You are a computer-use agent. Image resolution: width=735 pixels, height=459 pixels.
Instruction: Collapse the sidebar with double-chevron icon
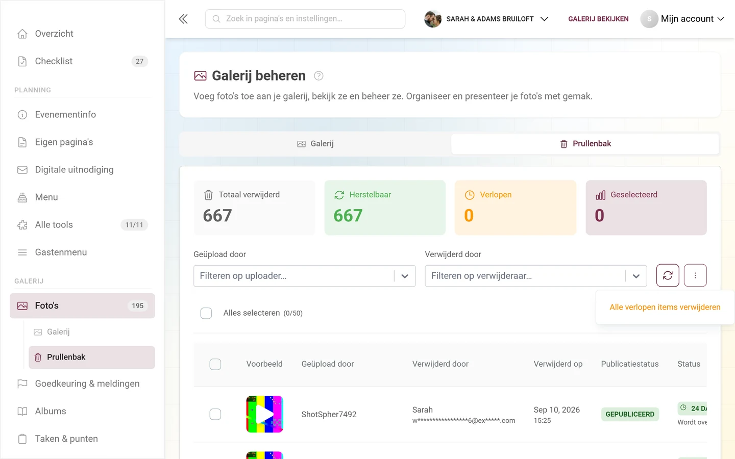pos(183,19)
